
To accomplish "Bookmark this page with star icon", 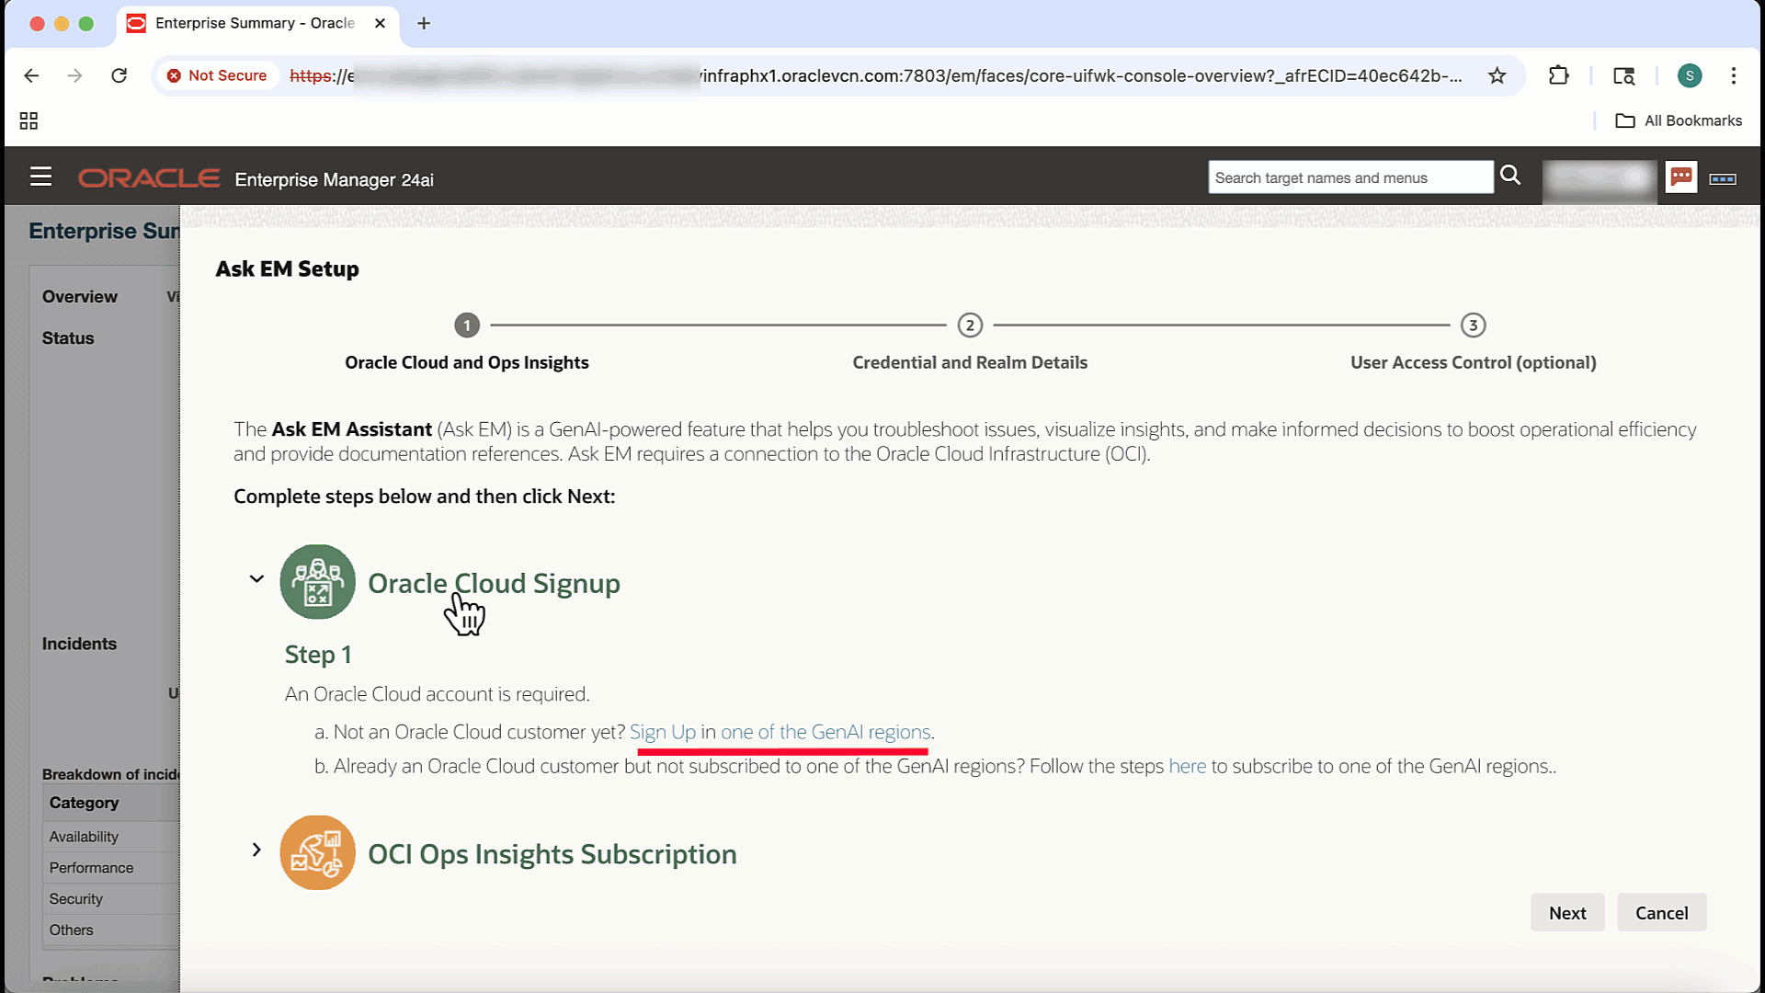I will tap(1497, 75).
